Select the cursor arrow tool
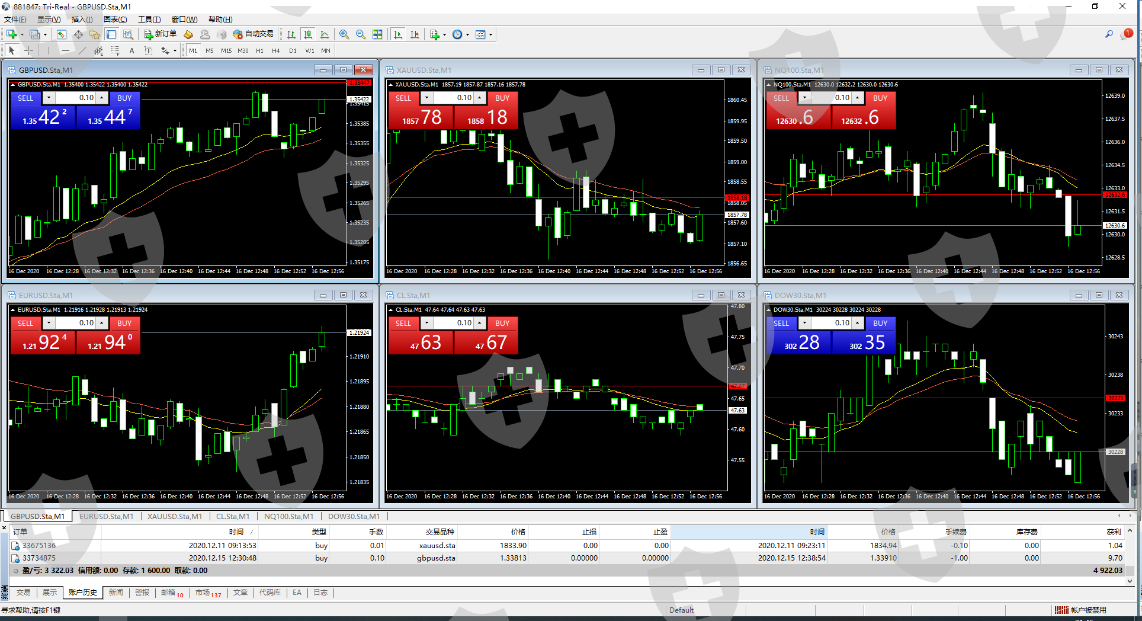The width and height of the screenshot is (1142, 621). point(12,51)
